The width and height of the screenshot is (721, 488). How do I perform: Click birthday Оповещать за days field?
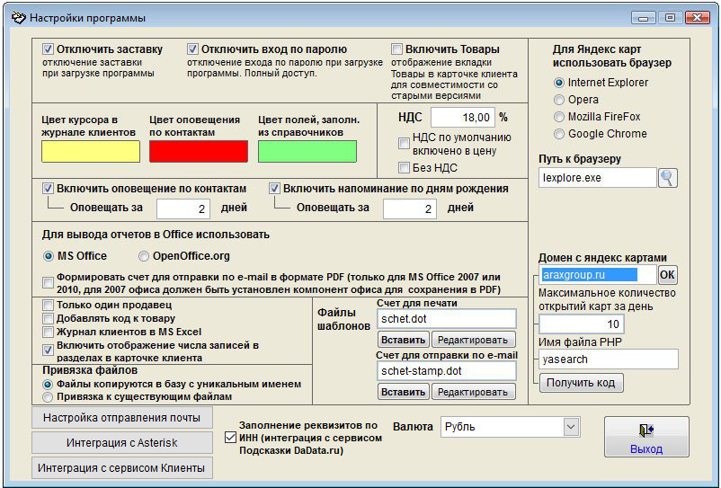[410, 209]
